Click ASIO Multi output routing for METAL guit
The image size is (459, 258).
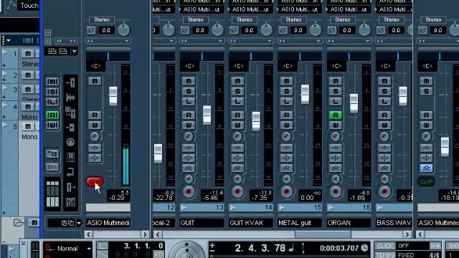[x=300, y=9]
